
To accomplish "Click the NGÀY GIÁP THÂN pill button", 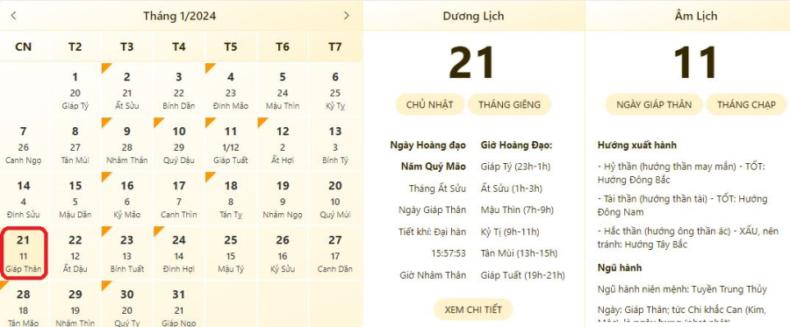I will point(654,104).
